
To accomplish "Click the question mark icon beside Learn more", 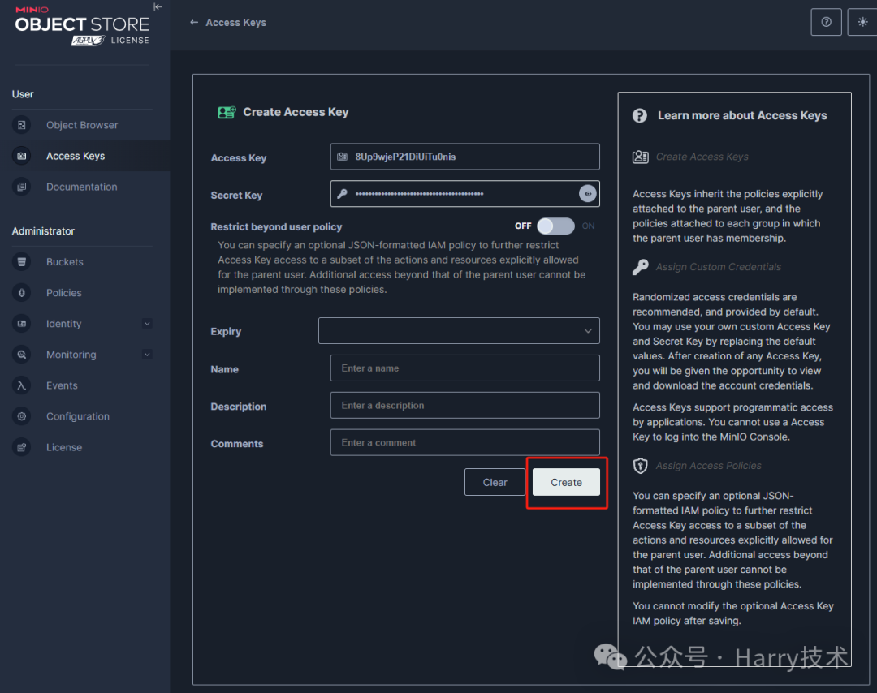I will [x=640, y=116].
